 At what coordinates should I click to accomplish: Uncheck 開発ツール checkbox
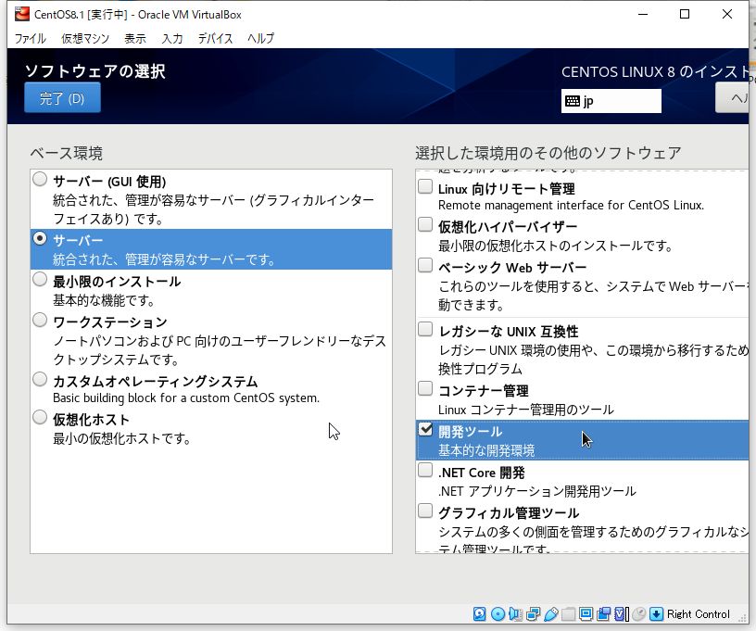425,429
